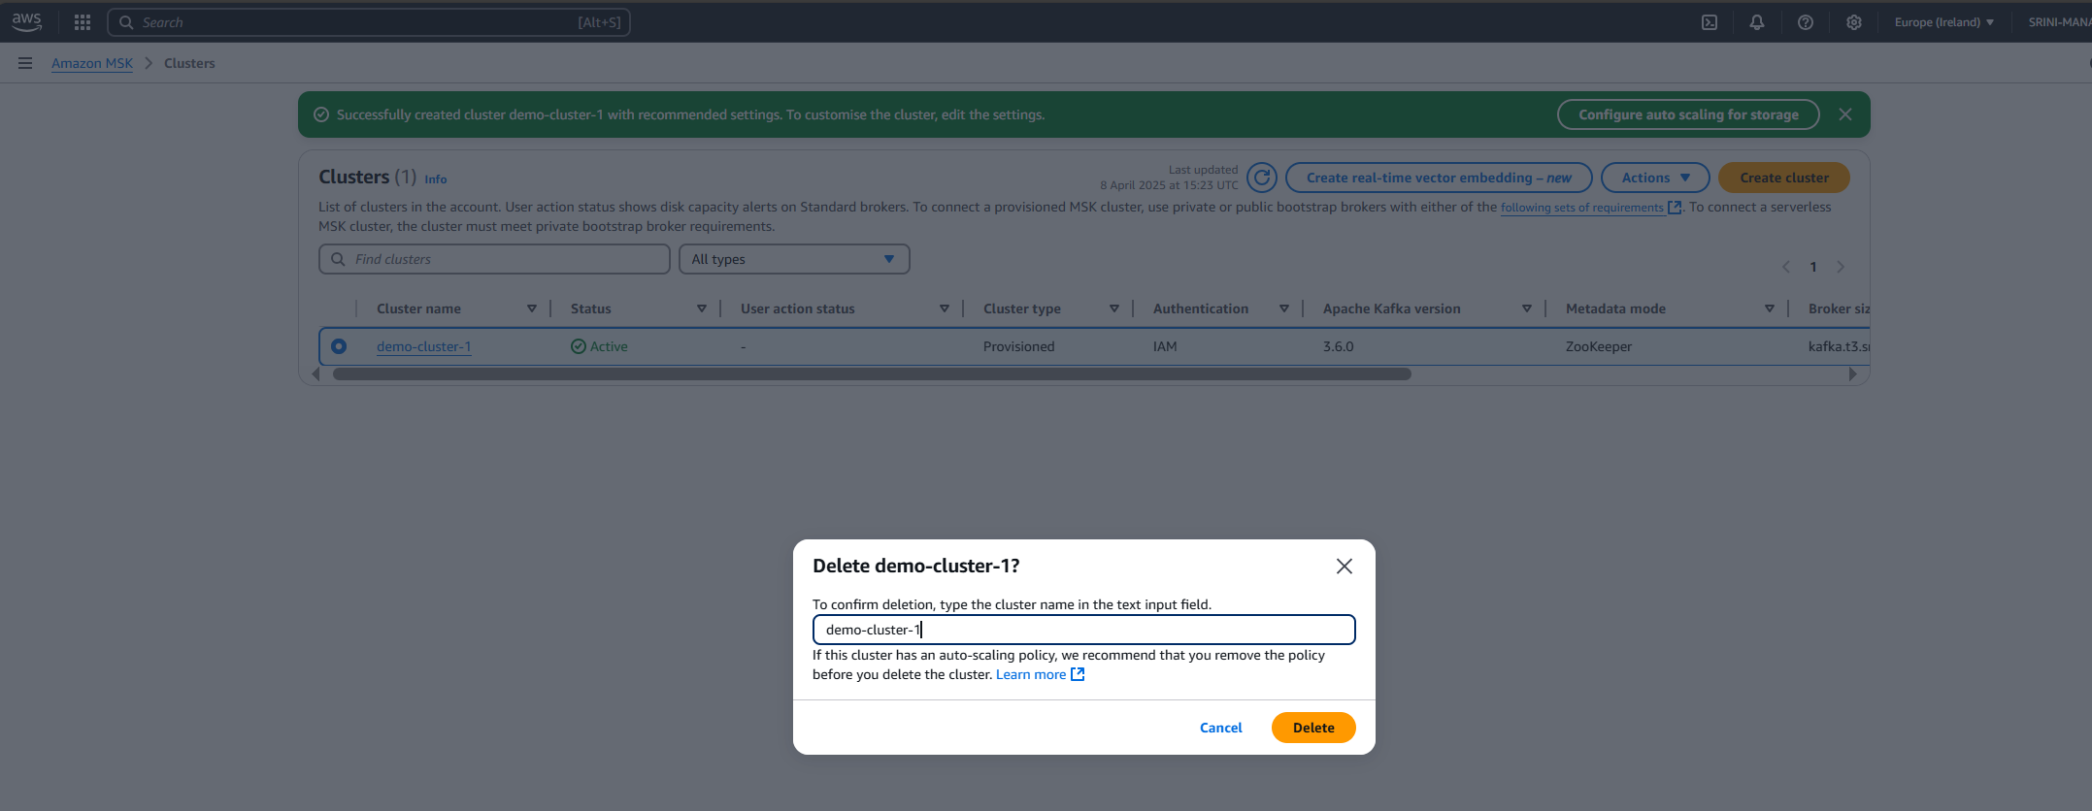2092x811 pixels.
Task: Click the IAM authentication cell
Action: coord(1165,346)
